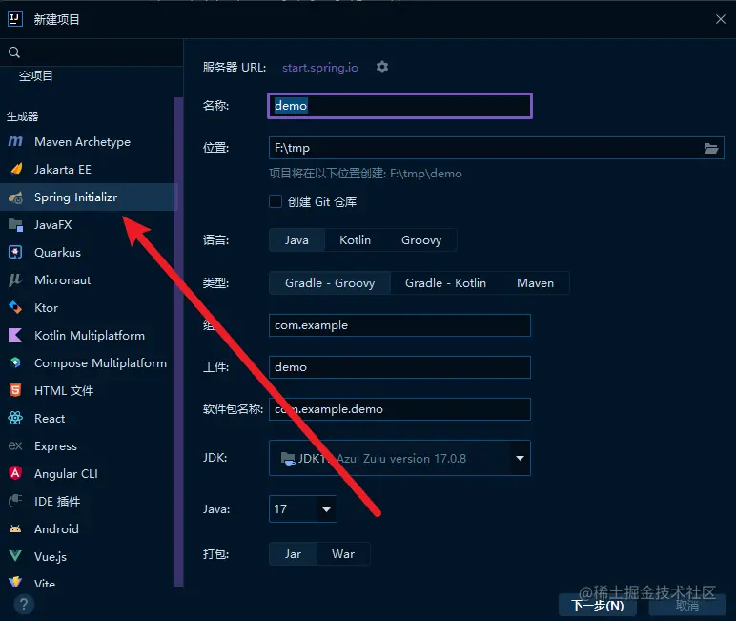This screenshot has width=736, height=621.
Task: Click the 取消 cancel button
Action: [x=687, y=605]
